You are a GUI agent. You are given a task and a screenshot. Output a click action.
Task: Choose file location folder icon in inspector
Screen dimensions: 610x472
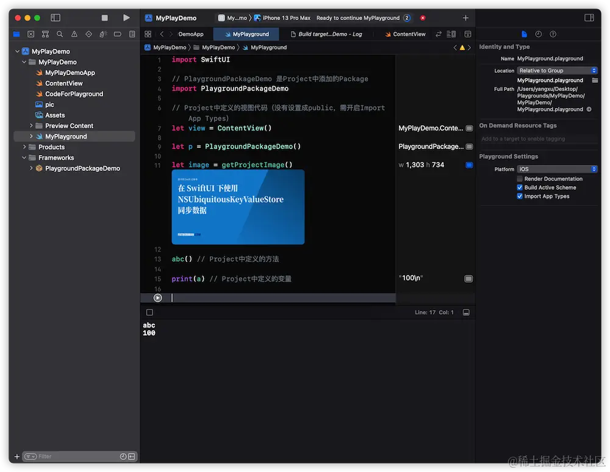[x=595, y=80]
